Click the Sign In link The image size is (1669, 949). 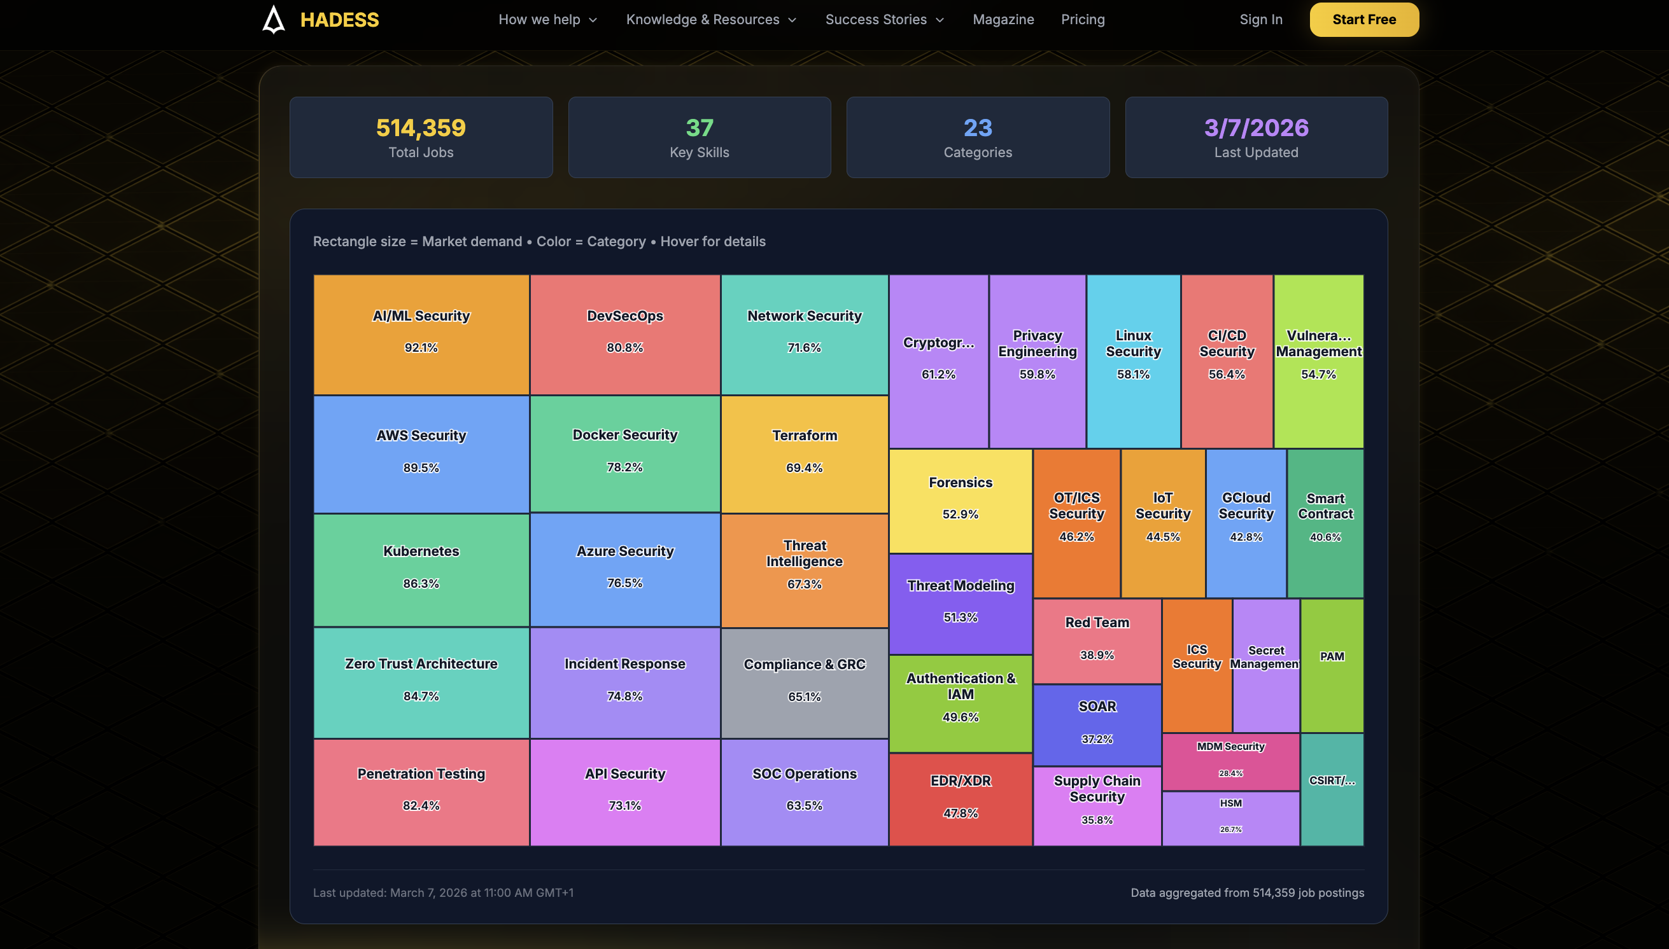point(1261,20)
